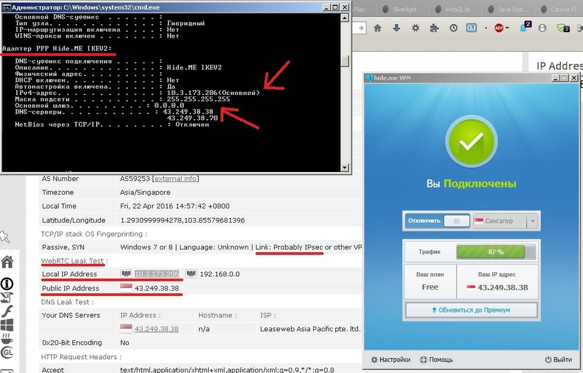Toggle the Отключить VPN switch
The image size is (583, 373).
tap(438, 221)
